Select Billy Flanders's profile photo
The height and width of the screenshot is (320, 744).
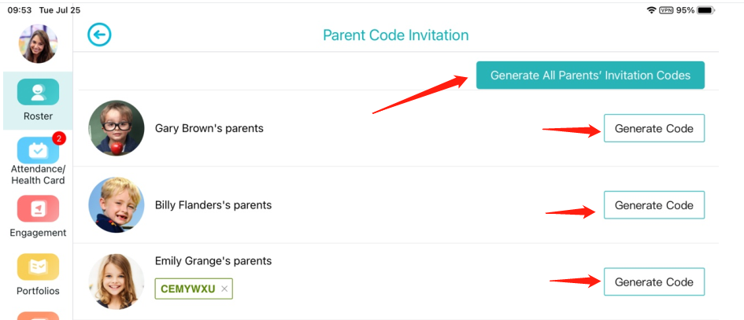coord(117,204)
